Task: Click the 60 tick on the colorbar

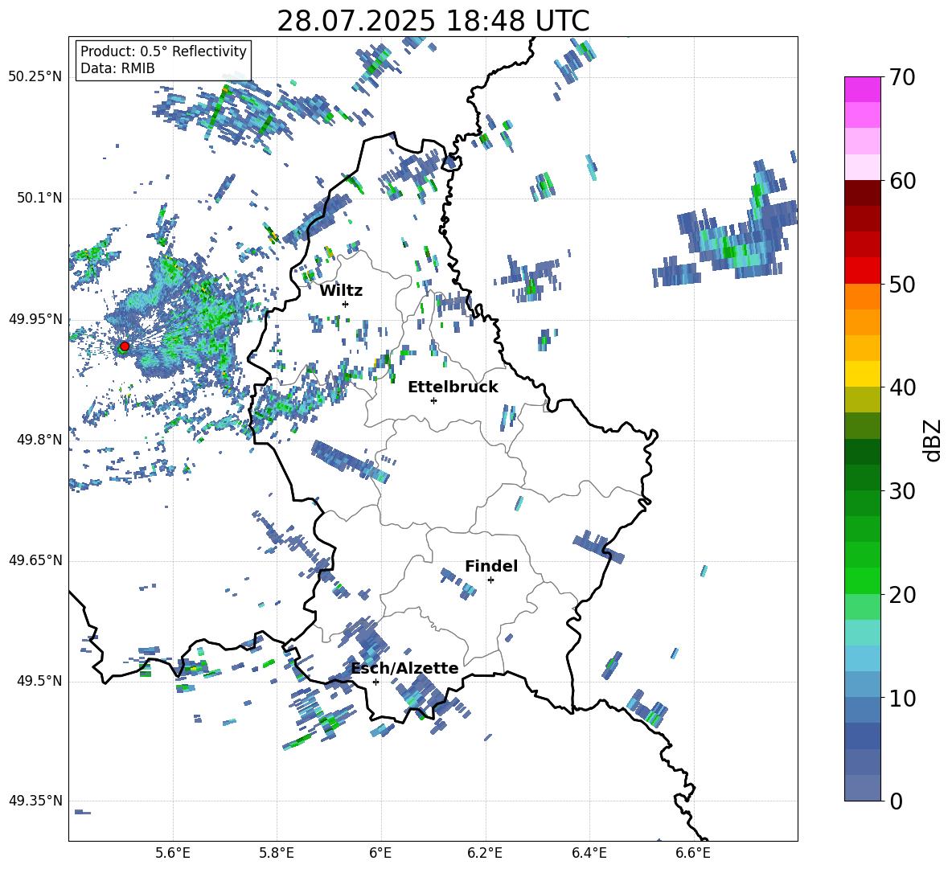Action: (x=902, y=181)
